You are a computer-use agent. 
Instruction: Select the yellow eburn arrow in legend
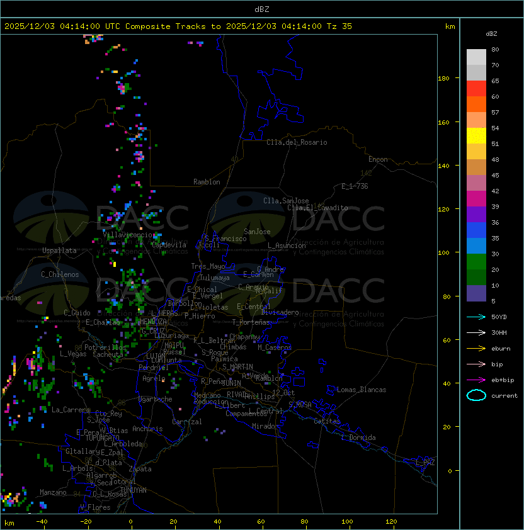click(x=476, y=349)
